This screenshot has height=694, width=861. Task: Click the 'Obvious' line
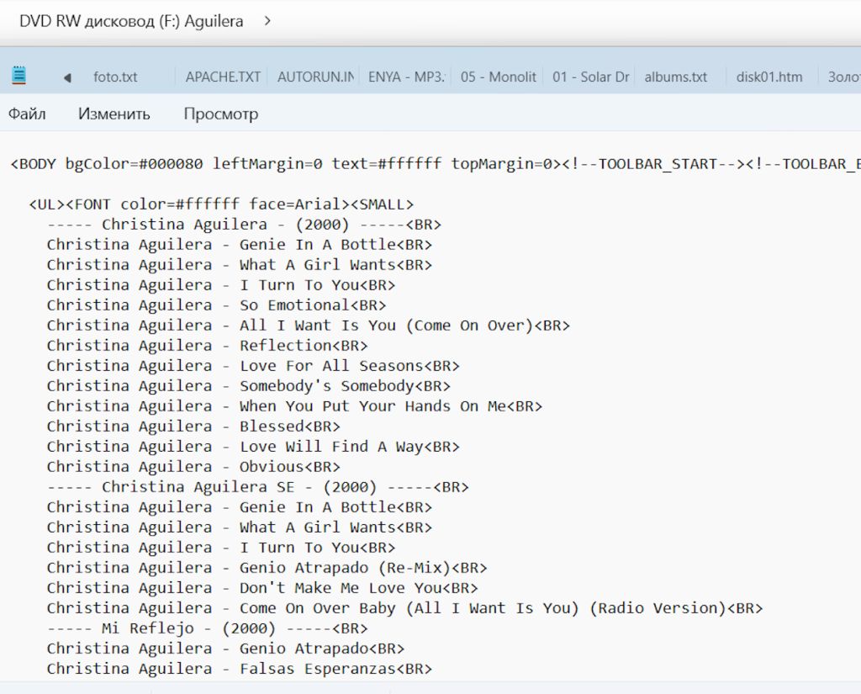(193, 467)
